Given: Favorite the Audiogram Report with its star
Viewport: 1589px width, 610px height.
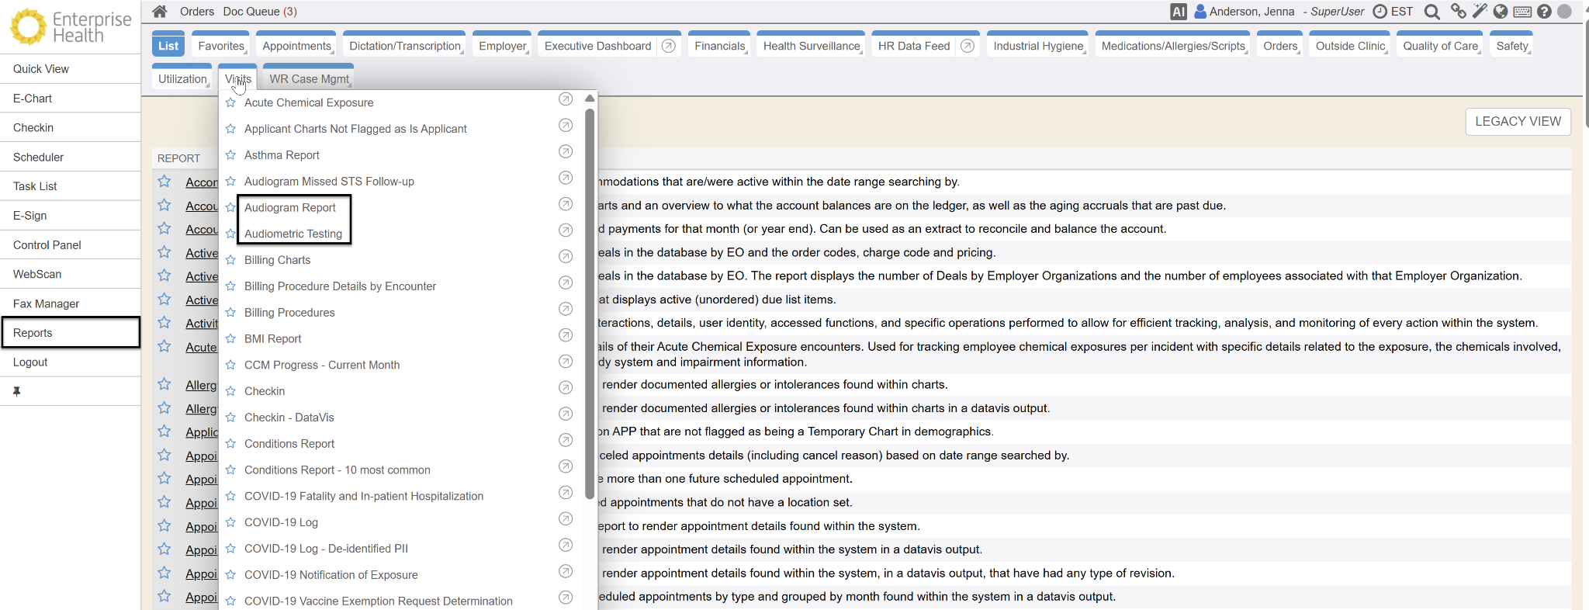Looking at the screenshot, I should 230,208.
